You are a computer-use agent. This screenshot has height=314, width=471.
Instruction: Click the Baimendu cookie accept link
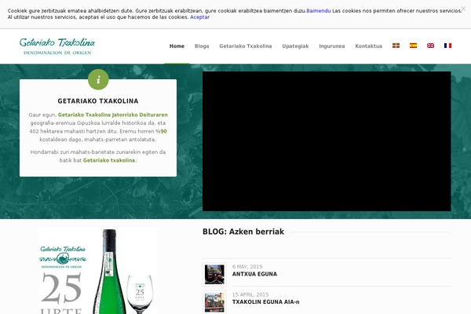[319, 11]
